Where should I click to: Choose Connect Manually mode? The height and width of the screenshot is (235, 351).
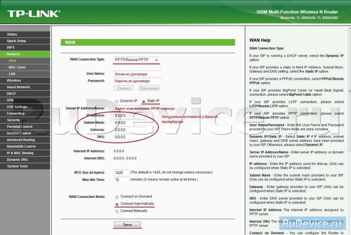117,211
